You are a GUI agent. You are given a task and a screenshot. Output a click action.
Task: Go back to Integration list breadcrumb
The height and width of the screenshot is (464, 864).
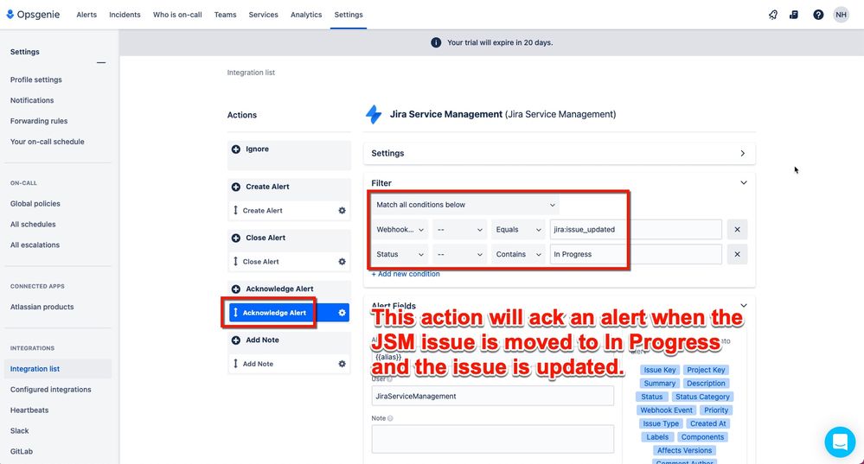tap(251, 73)
